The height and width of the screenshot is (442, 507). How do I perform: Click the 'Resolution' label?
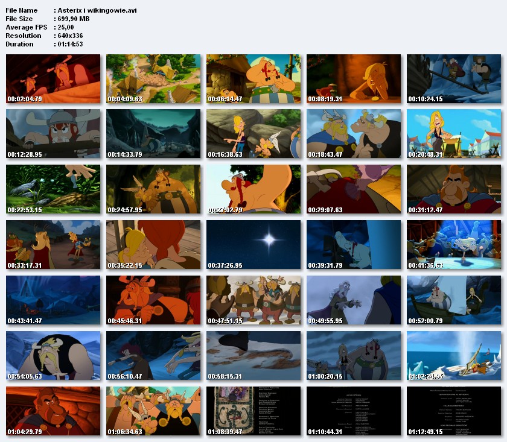[x=24, y=36]
